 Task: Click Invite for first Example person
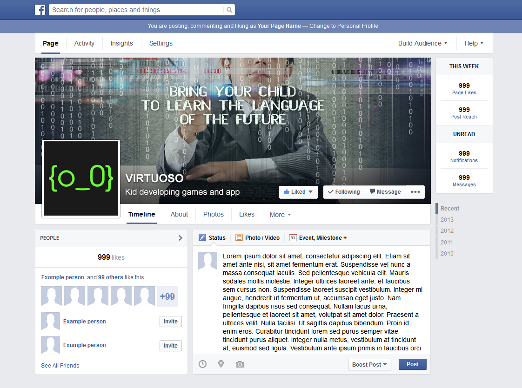170,322
